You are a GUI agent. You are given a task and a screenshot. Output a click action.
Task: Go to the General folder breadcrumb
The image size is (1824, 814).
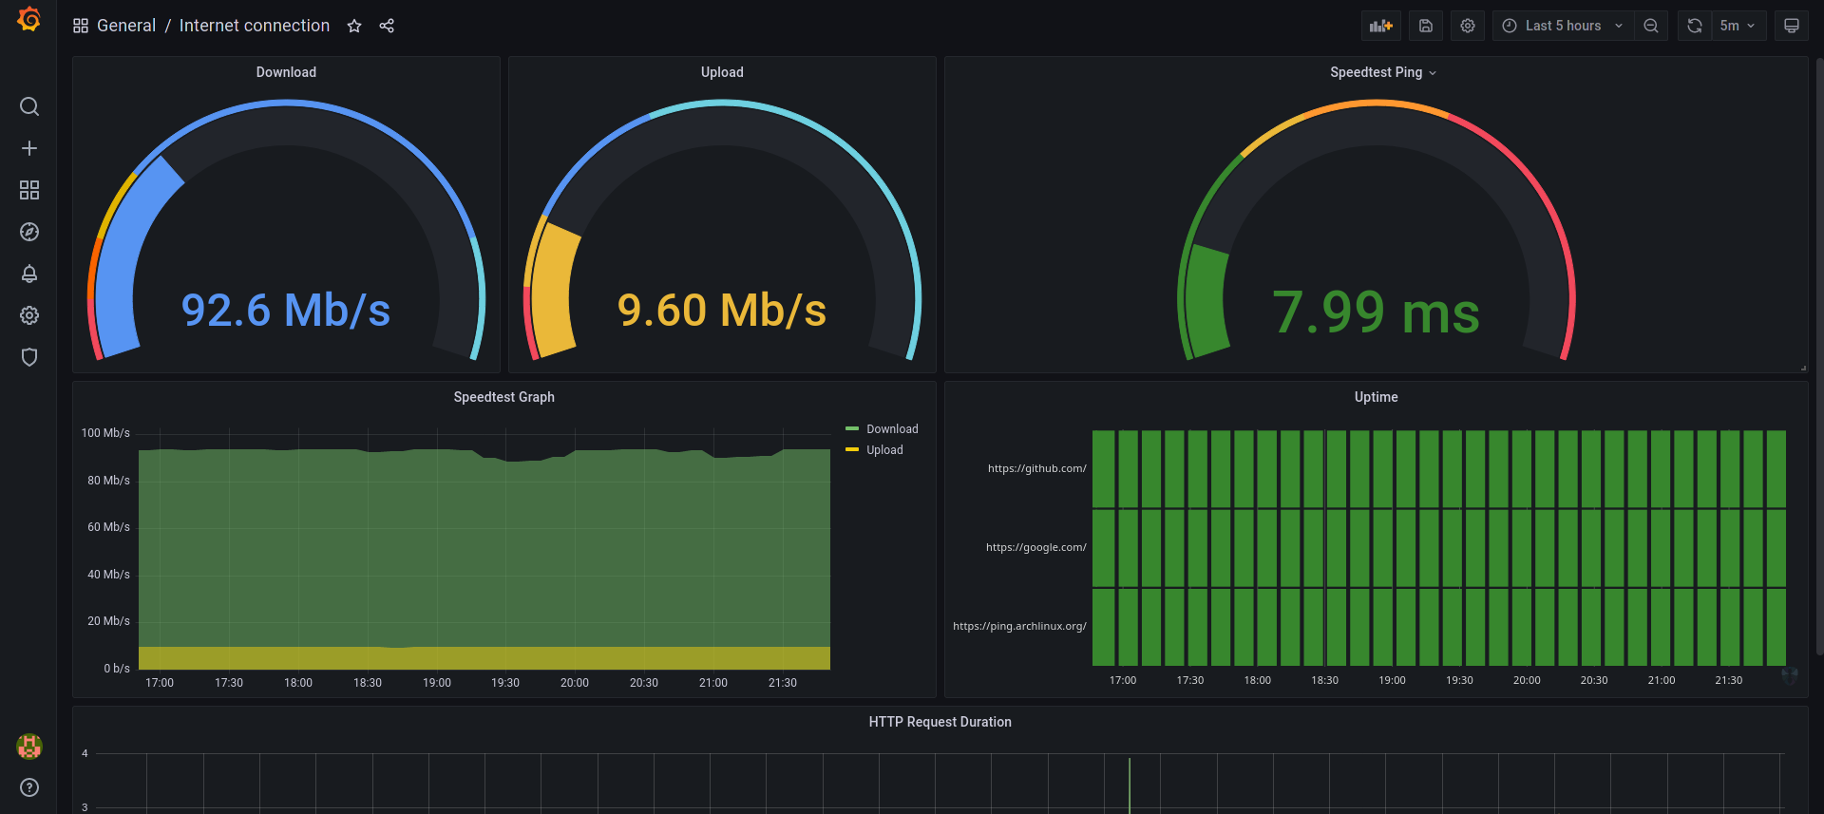(x=126, y=26)
